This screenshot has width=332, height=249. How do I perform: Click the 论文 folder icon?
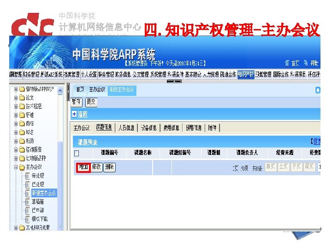[x=22, y=98]
